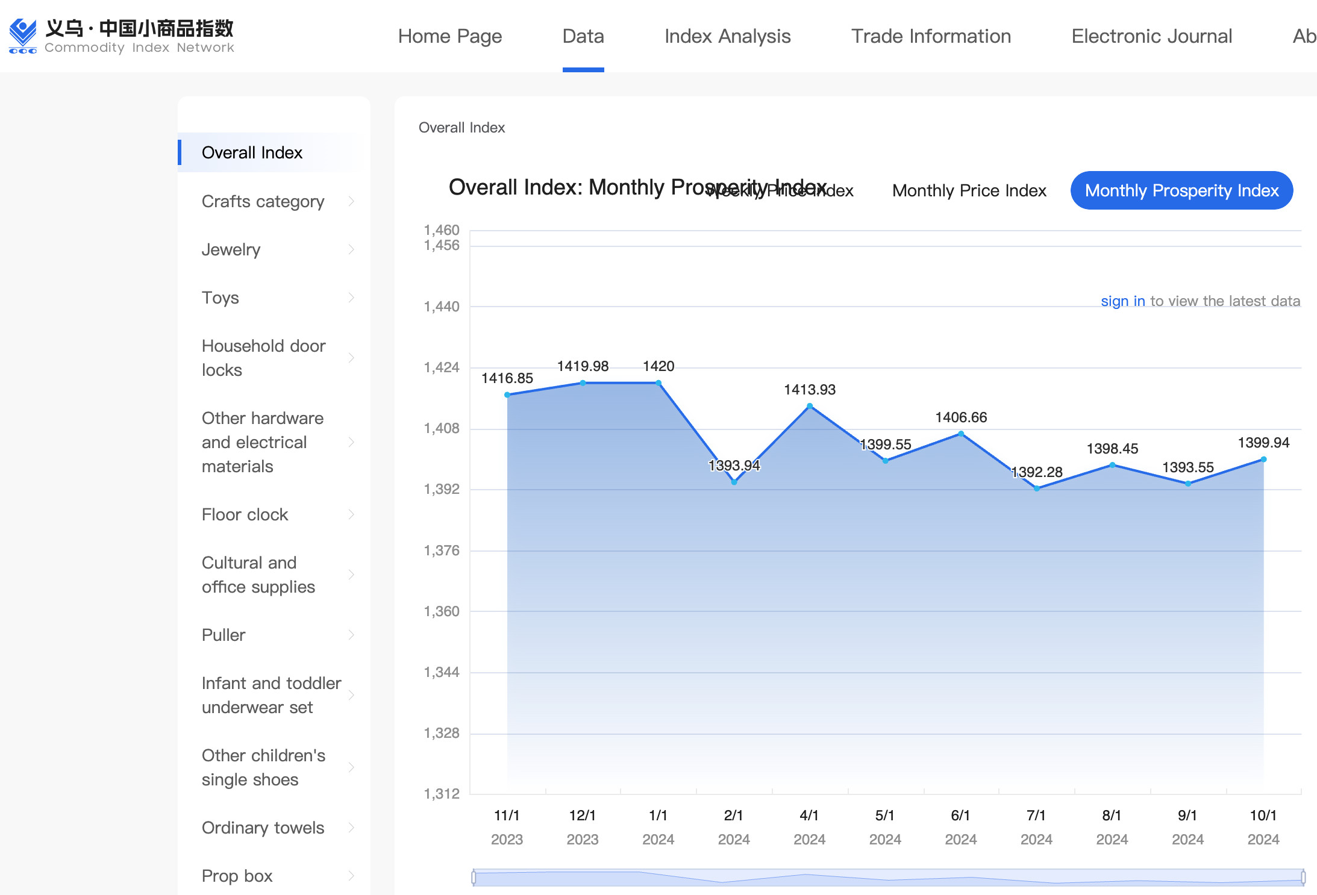
Task: Click the 1393.55 data point for 9/1 2024
Action: 1187,484
